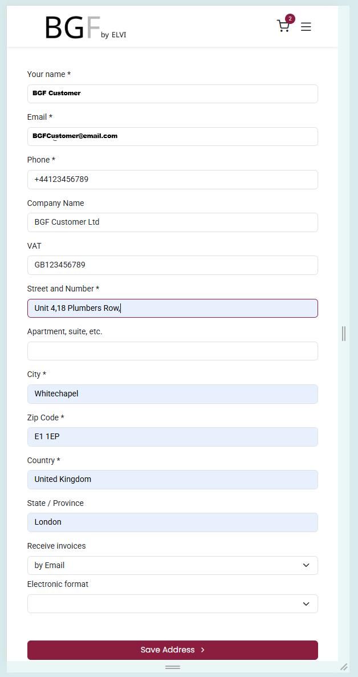
Task: Select the Zip Code field
Action: 172,437
